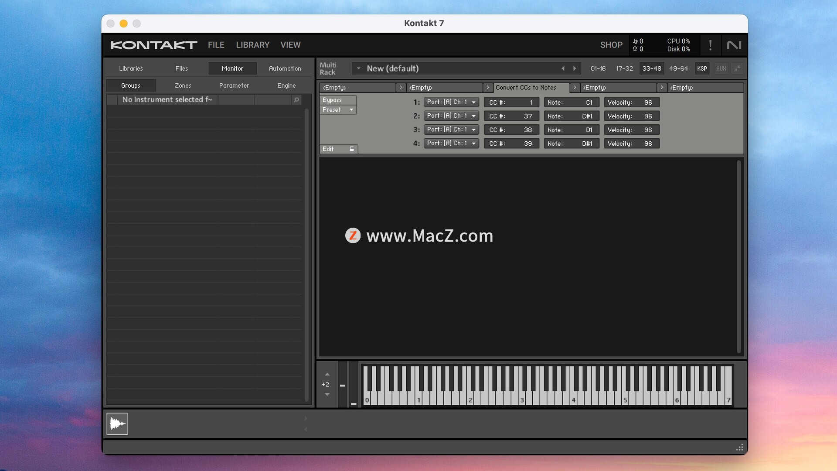The image size is (837, 471).
Task: Open the SHOP link
Action: pos(611,45)
